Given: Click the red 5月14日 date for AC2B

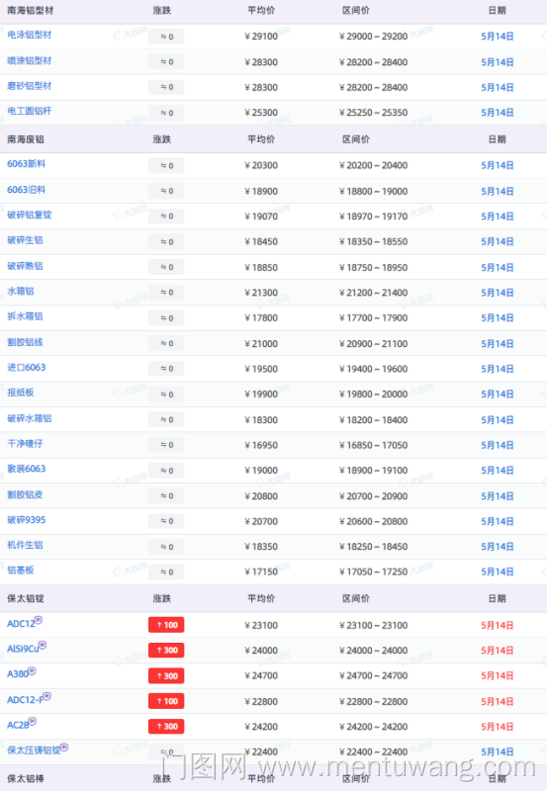Looking at the screenshot, I should 497,727.
